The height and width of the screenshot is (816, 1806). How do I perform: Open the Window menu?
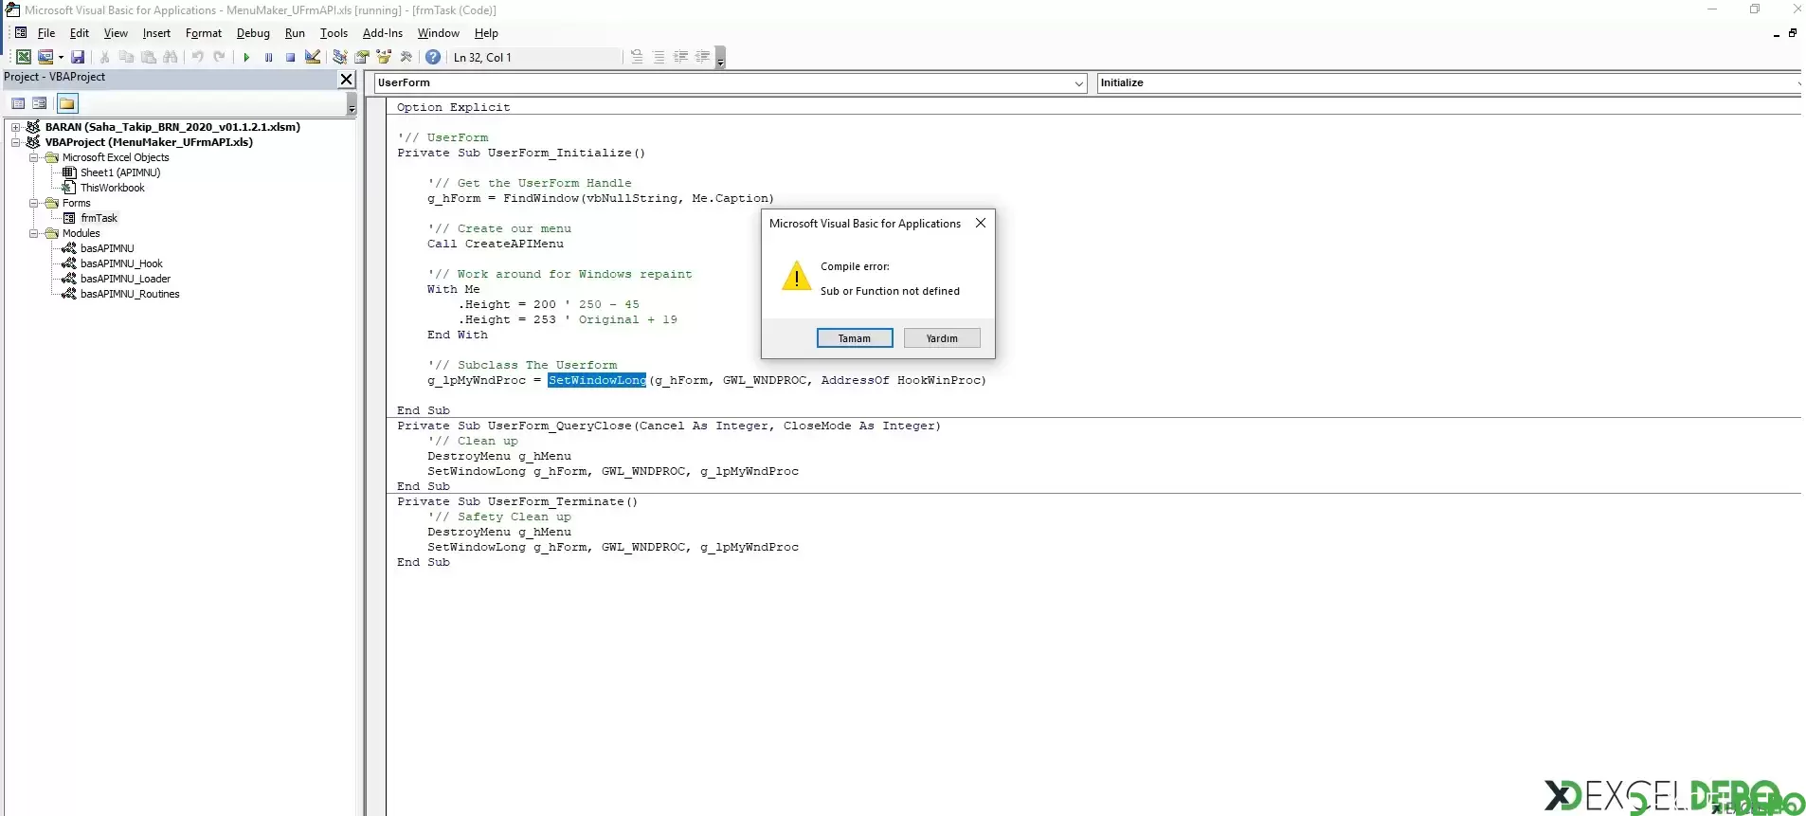(439, 33)
